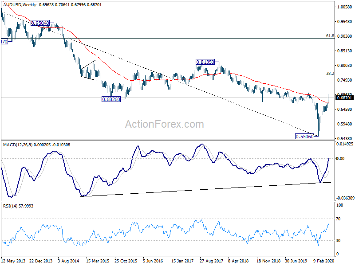
Task: Click the 9 Feb 2020 date label
Action: pyautogui.click(x=324, y=261)
